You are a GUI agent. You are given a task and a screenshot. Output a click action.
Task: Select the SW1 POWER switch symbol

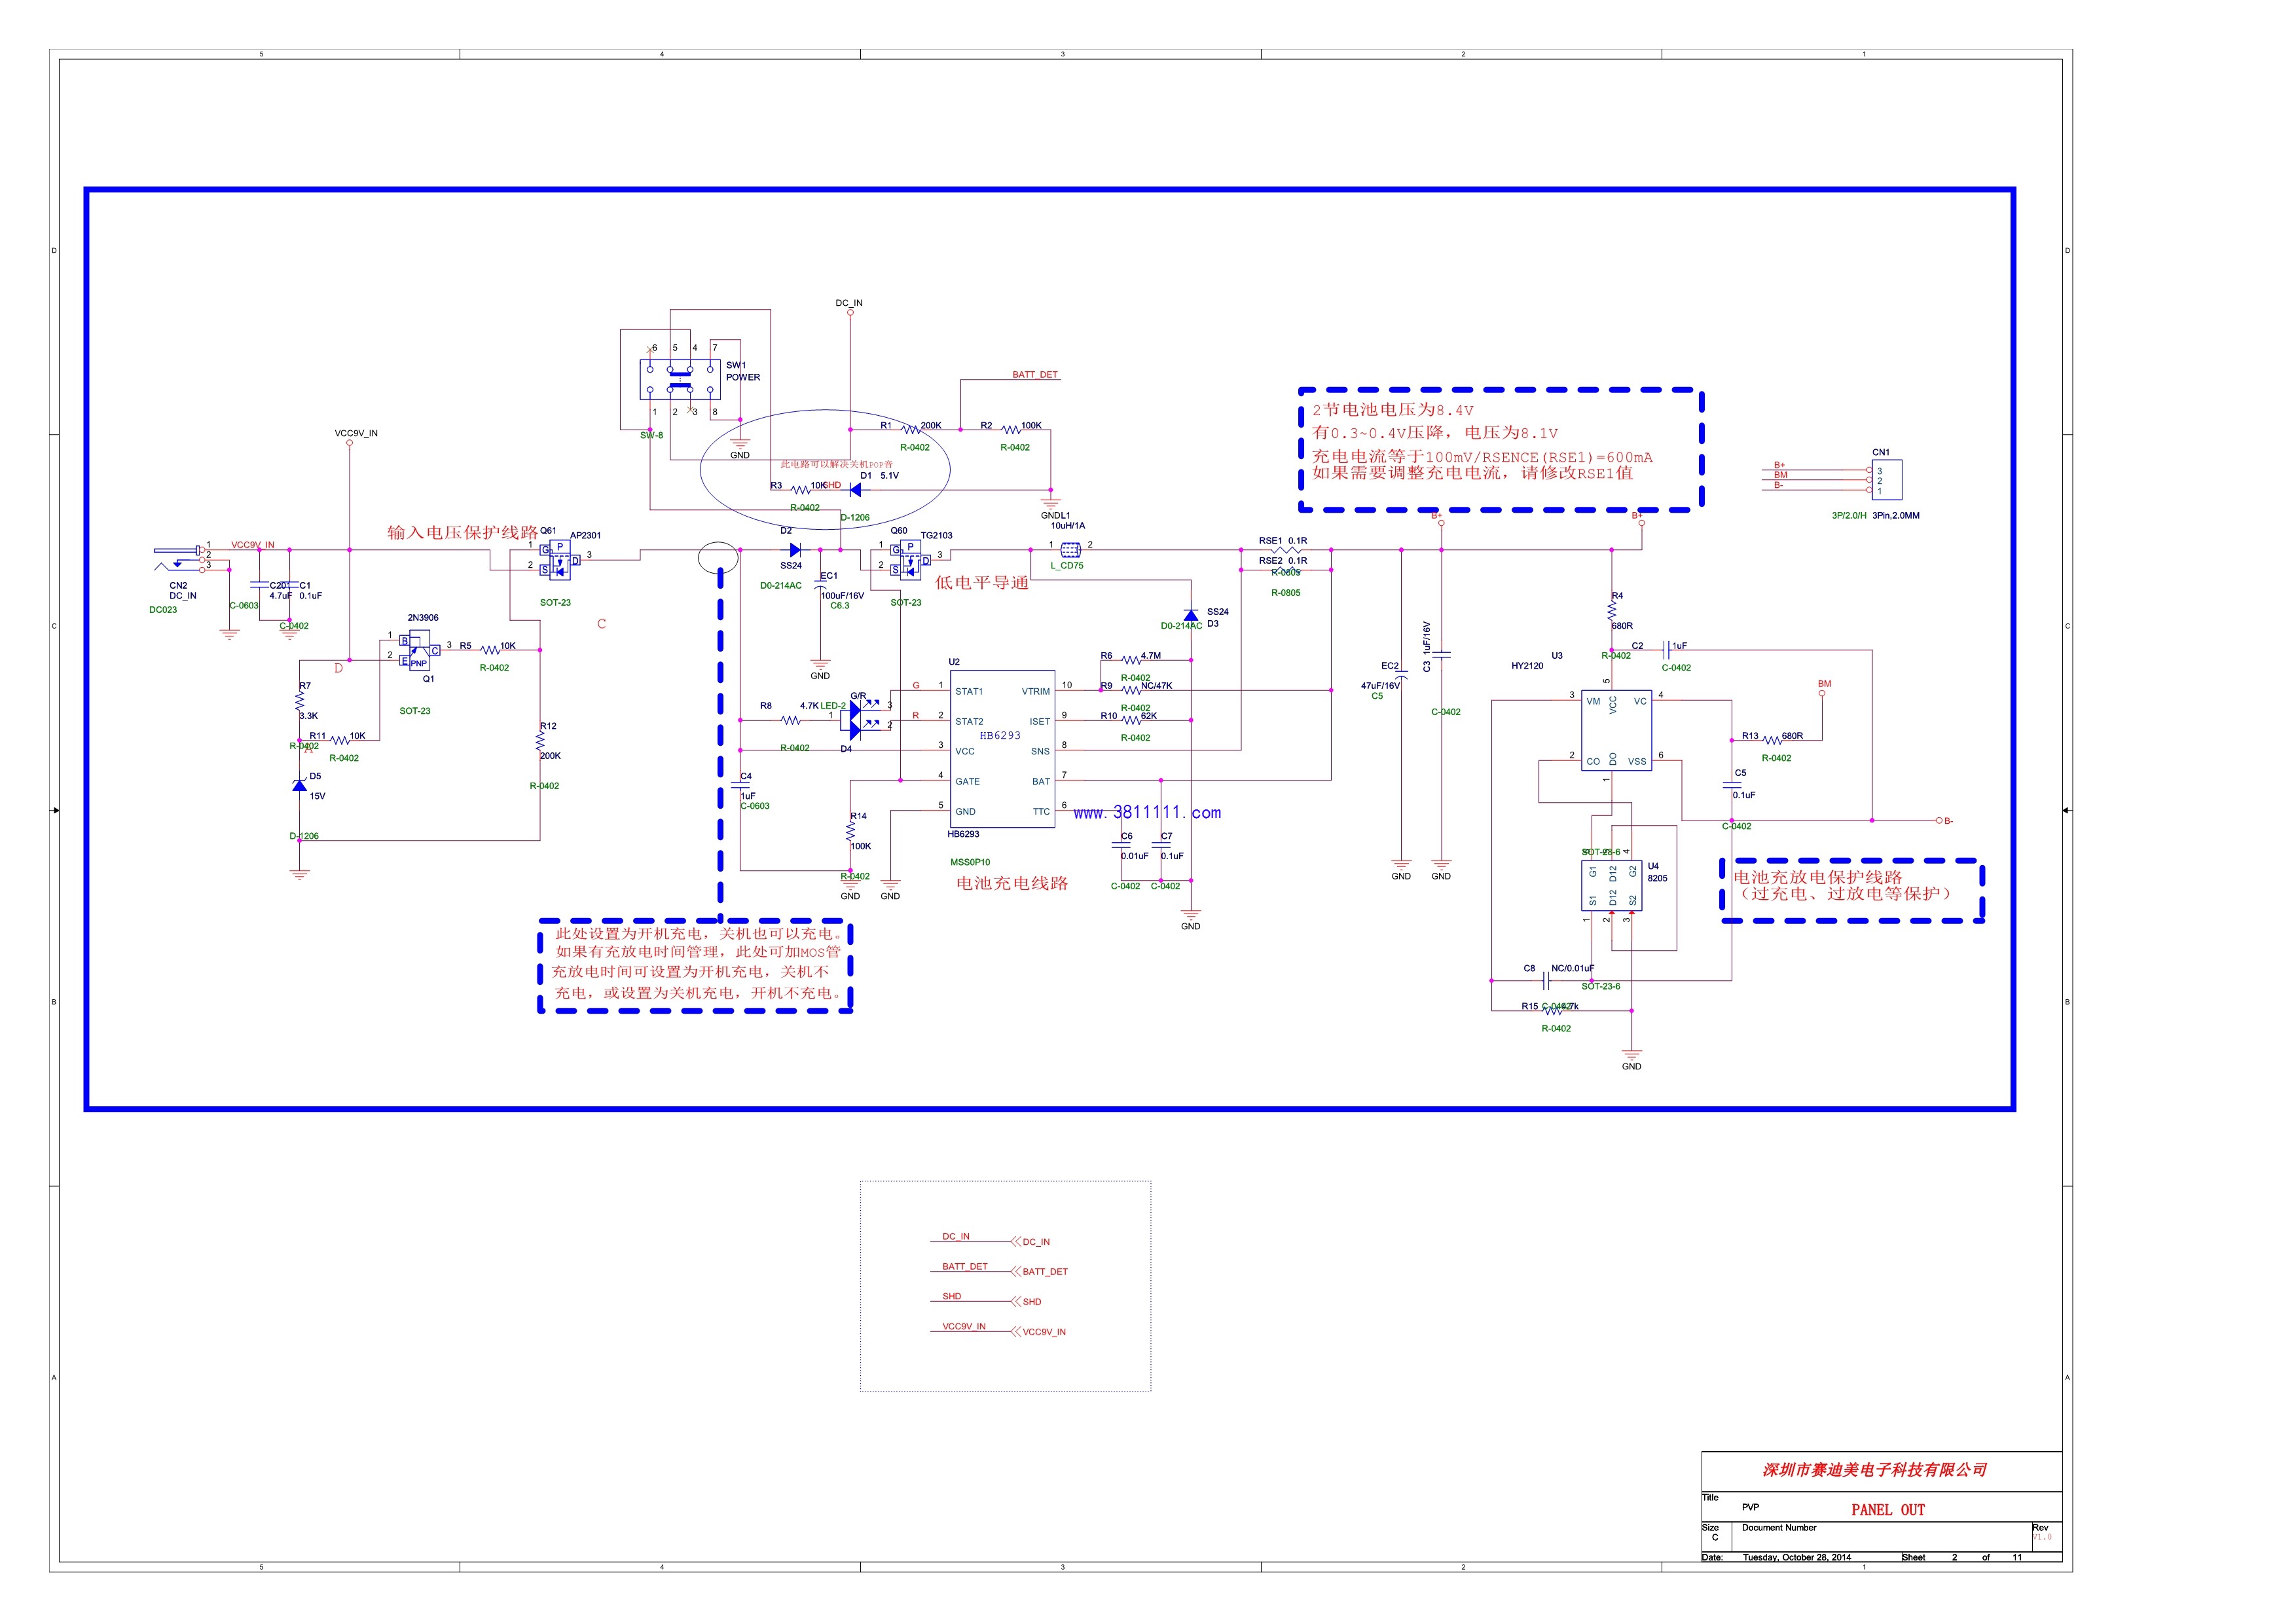pyautogui.click(x=680, y=379)
